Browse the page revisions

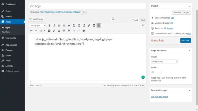click(170, 28)
